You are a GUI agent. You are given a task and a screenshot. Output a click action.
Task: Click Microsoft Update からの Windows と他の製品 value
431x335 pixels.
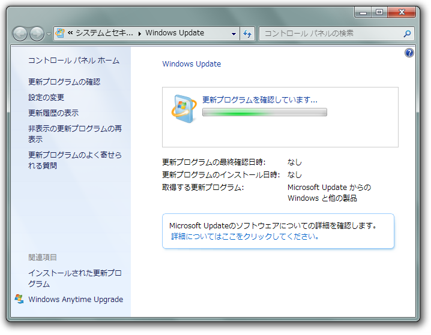[x=330, y=192]
